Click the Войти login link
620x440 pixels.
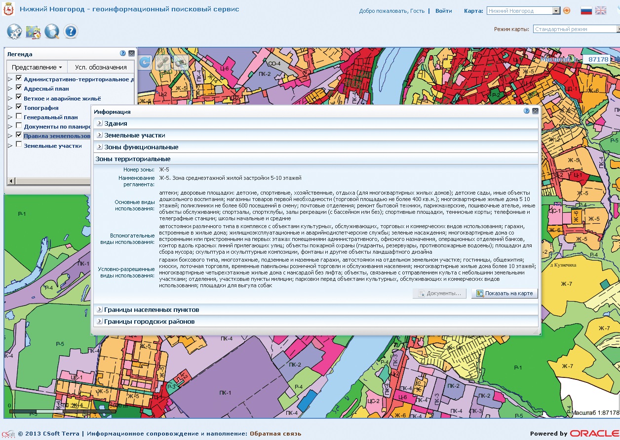tap(444, 11)
